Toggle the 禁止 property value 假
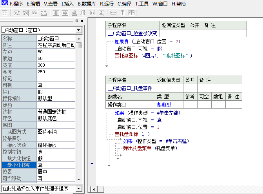 pos(59,92)
